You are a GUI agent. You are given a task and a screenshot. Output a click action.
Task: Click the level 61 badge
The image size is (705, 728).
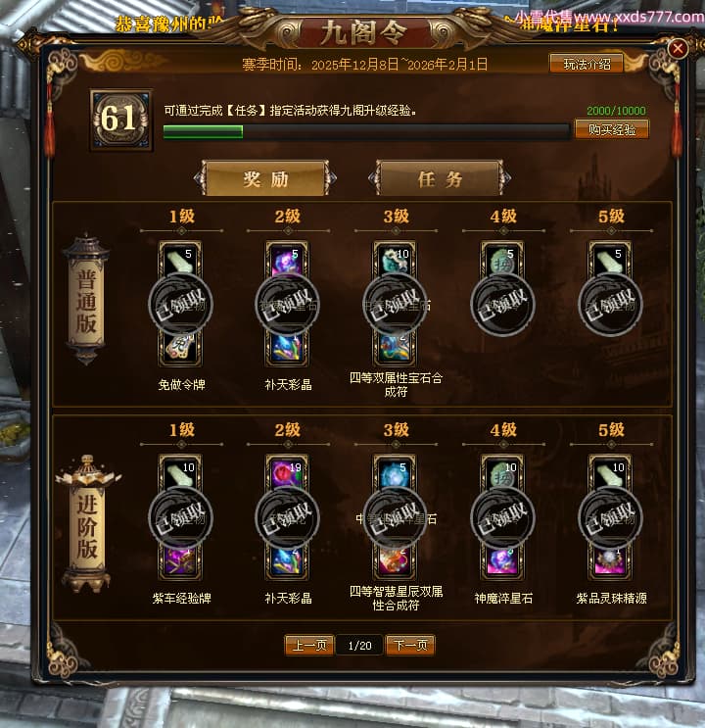tap(121, 120)
